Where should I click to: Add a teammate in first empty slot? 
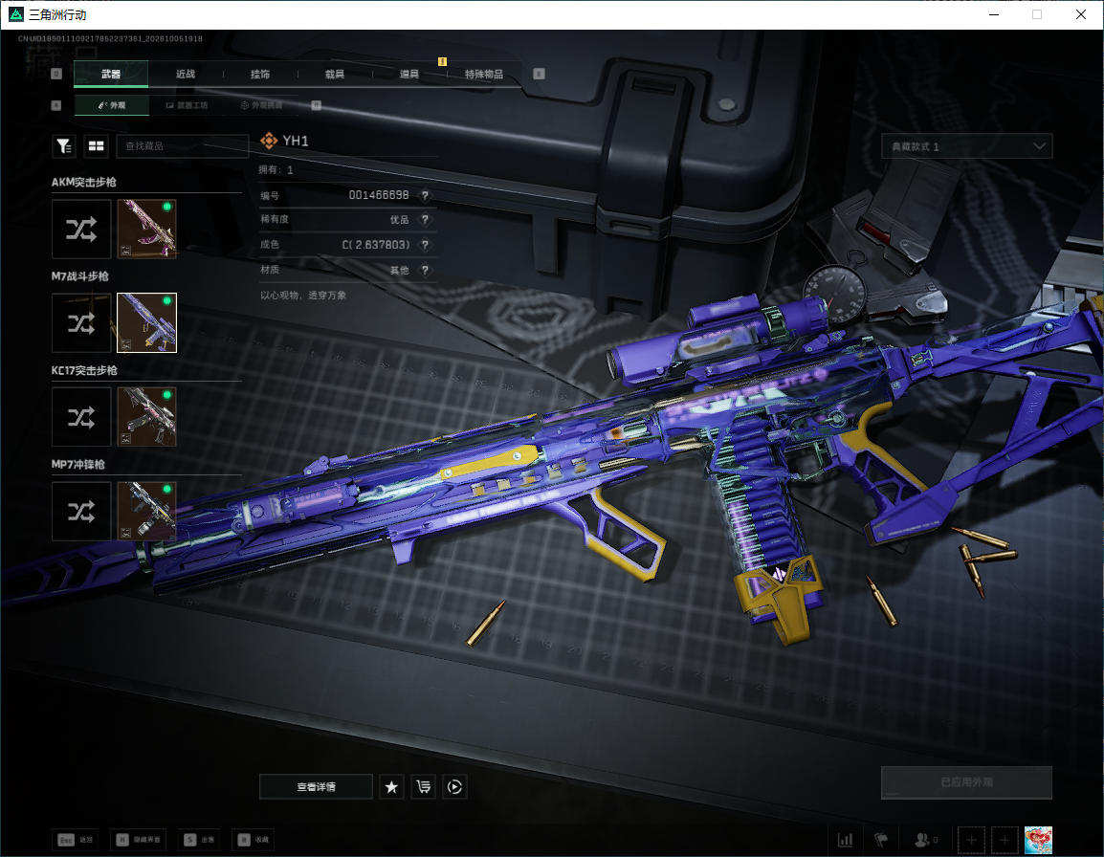971,840
